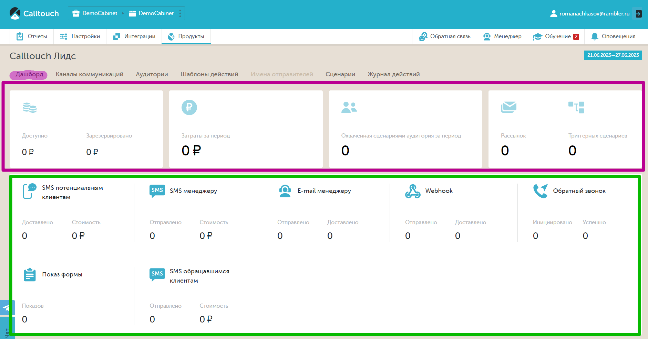Click the Затраты за период label
The width and height of the screenshot is (648, 339).
(x=206, y=136)
